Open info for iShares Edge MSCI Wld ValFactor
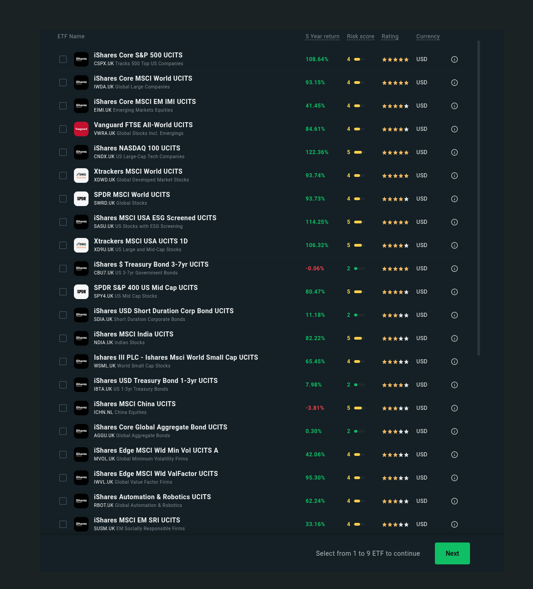Screen dimensions: 533x589 click(x=455, y=478)
